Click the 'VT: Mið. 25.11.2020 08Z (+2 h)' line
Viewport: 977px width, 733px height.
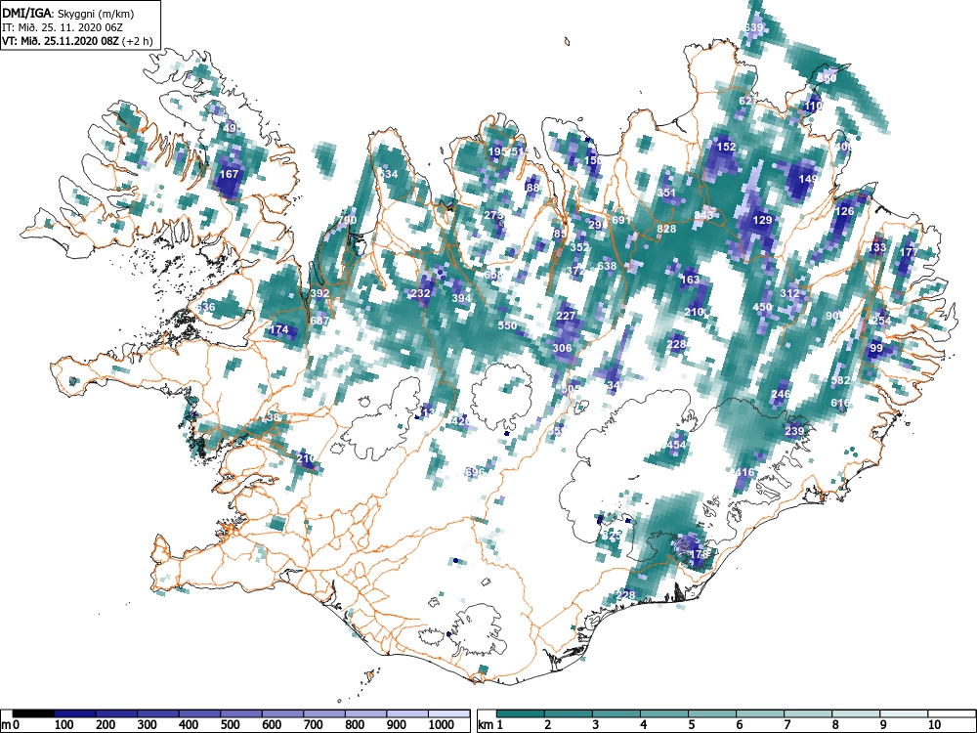pos(76,41)
